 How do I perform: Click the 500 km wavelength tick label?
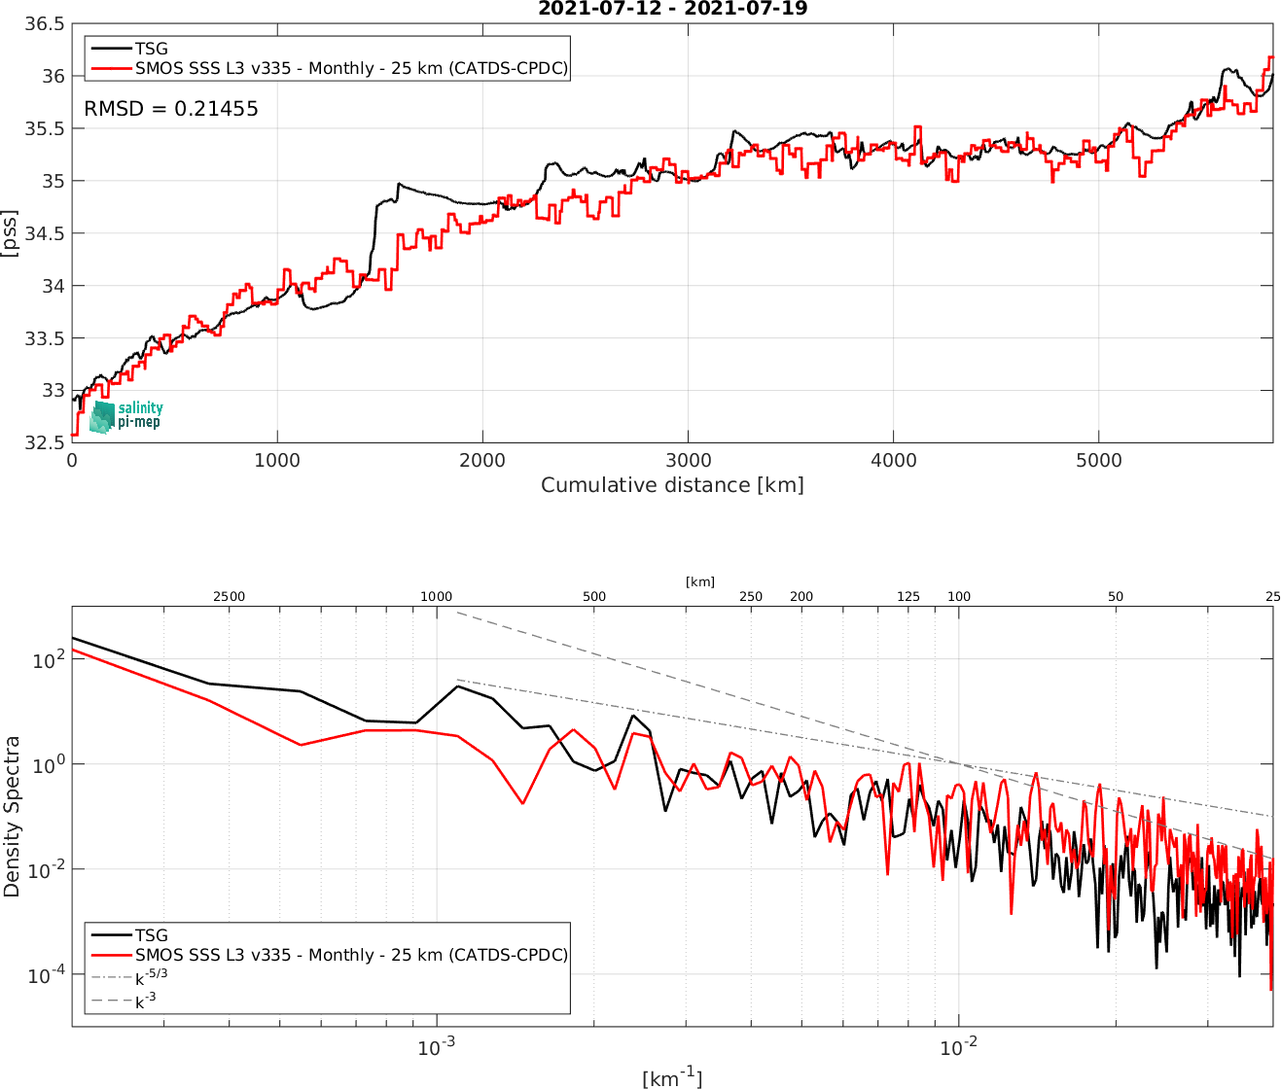[x=594, y=596]
